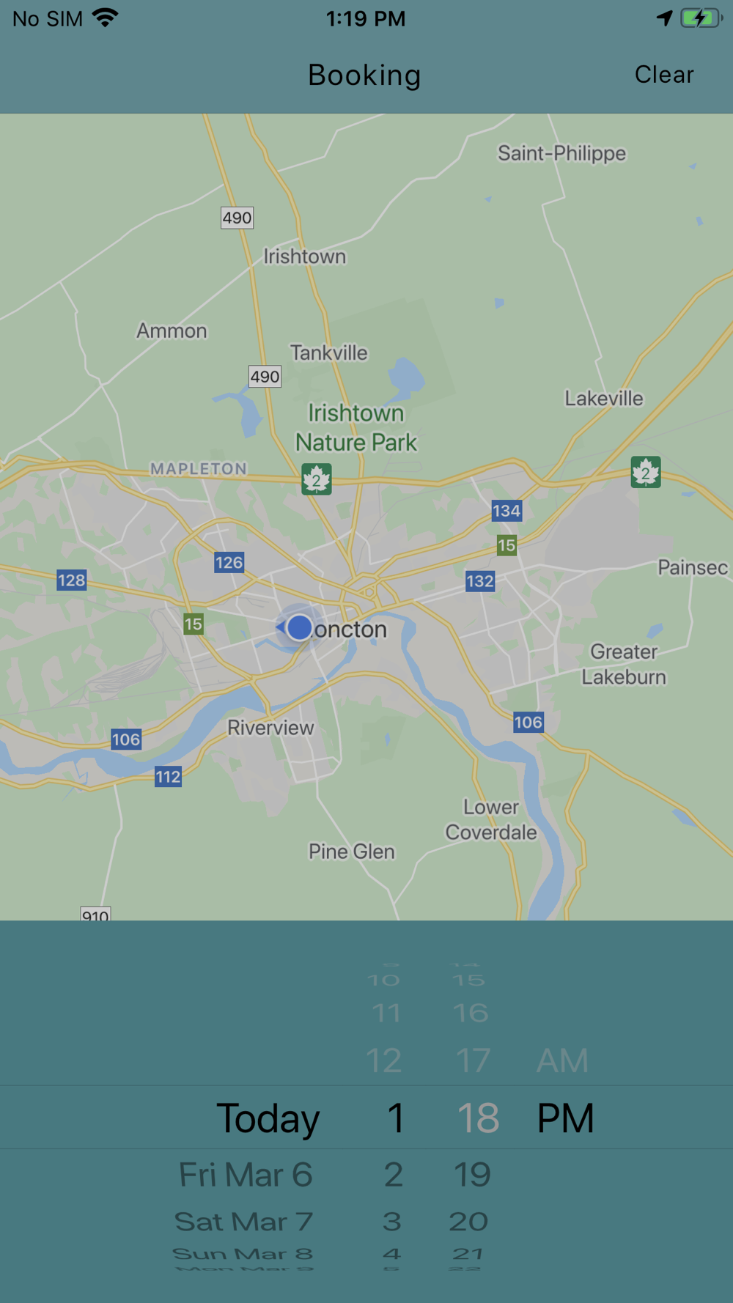Screen dimensions: 733x1303
Task: Tap the Irishtown Nature Park label
Action: pos(356,427)
